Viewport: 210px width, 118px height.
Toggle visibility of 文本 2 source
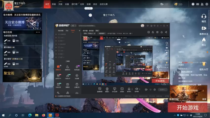pos(56,47)
